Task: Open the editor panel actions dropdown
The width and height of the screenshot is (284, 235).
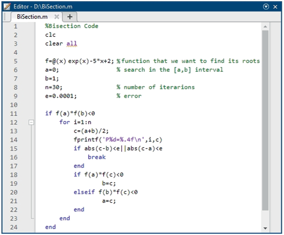Action: point(266,7)
